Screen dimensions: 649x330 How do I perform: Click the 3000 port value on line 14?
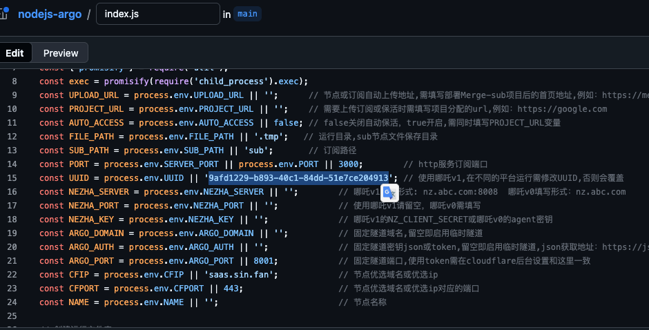[347, 164]
